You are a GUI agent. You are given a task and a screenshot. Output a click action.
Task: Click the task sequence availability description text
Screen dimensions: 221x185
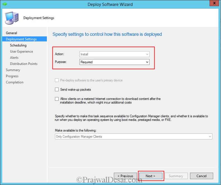(131, 118)
